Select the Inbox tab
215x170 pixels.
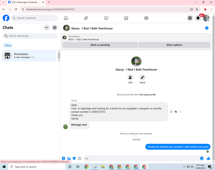pyautogui.click(x=8, y=45)
